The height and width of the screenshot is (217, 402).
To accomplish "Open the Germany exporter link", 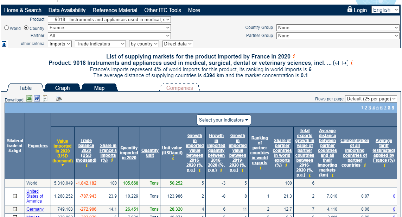I will [x=35, y=209].
